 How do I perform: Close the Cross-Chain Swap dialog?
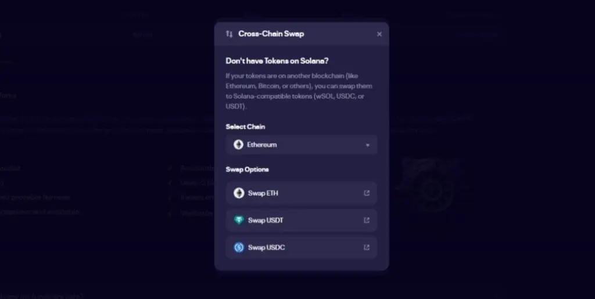click(x=379, y=34)
